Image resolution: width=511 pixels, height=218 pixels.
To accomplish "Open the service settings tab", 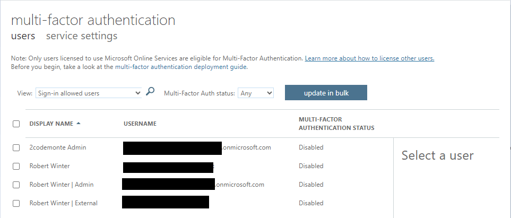I will tap(82, 36).
